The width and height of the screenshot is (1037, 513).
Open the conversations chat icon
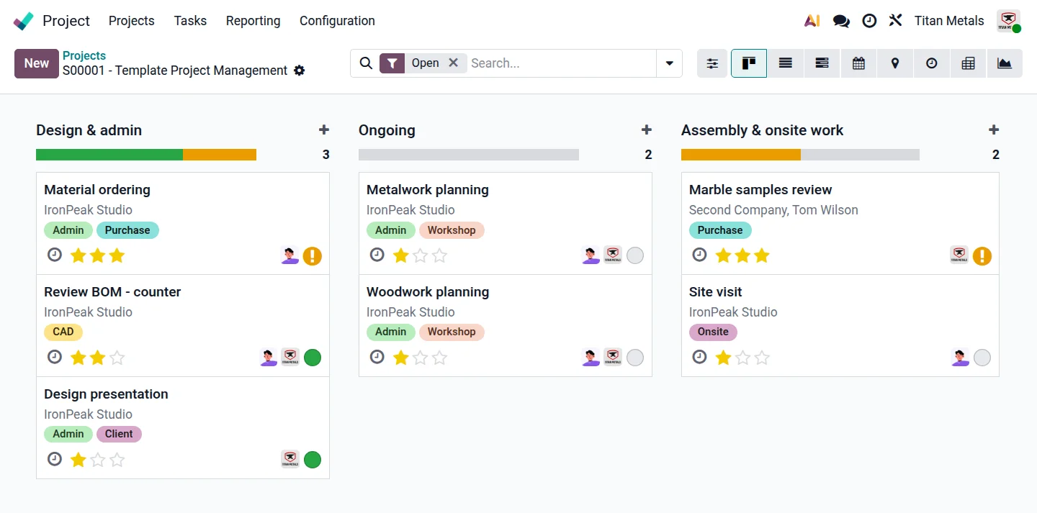click(x=841, y=21)
